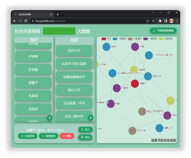
Task: Toggle the 二级组织 legend brown swatch
Action: (x=130, y=39)
